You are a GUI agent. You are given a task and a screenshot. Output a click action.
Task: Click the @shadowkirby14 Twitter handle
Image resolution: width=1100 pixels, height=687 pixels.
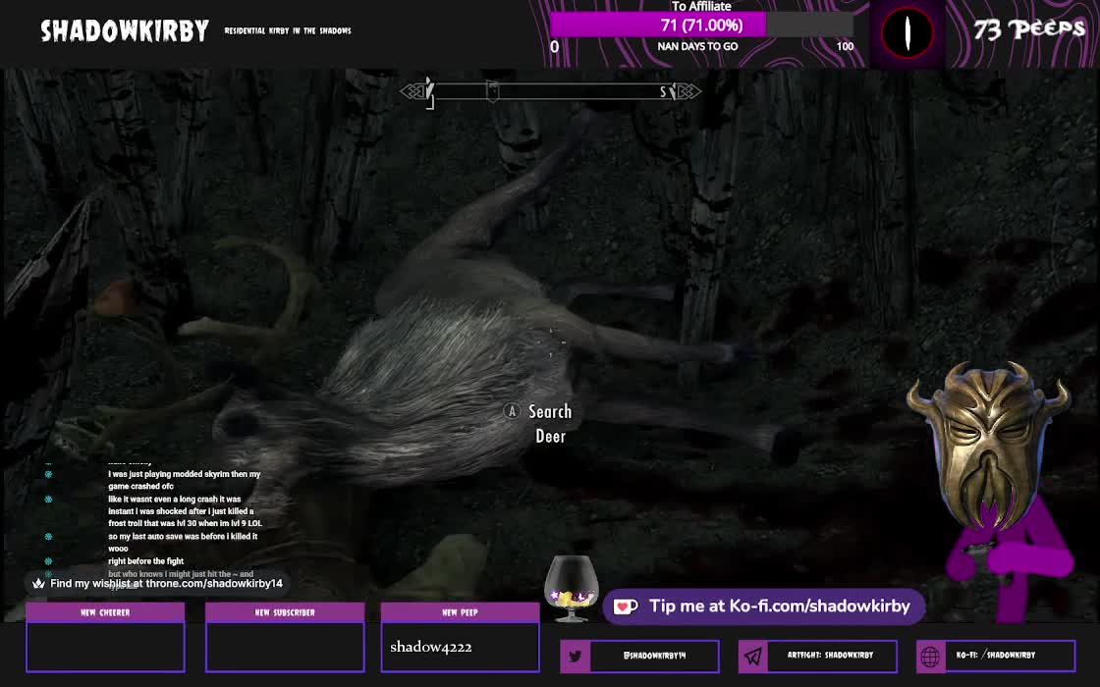tap(654, 656)
